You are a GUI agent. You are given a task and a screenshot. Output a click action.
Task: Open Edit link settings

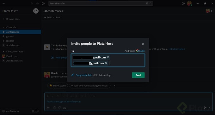click(103, 75)
